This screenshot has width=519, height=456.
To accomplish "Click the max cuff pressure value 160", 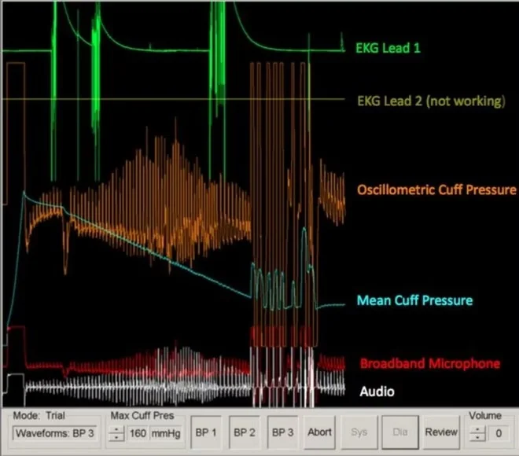I will tap(138, 433).
